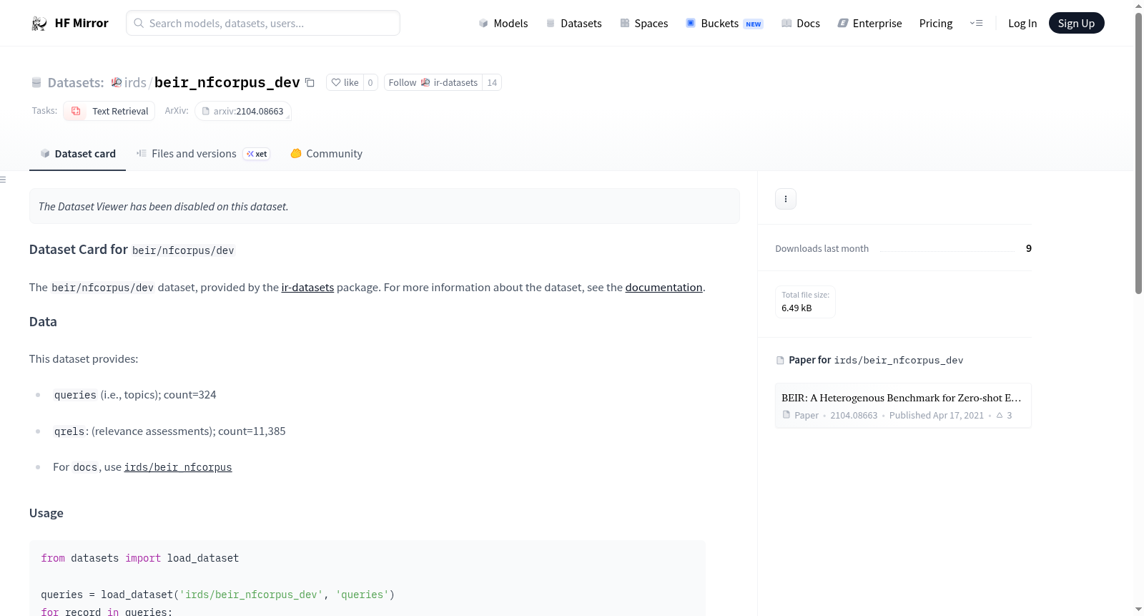Follow ir-datasets organization
The image size is (1144, 616).
point(433,82)
